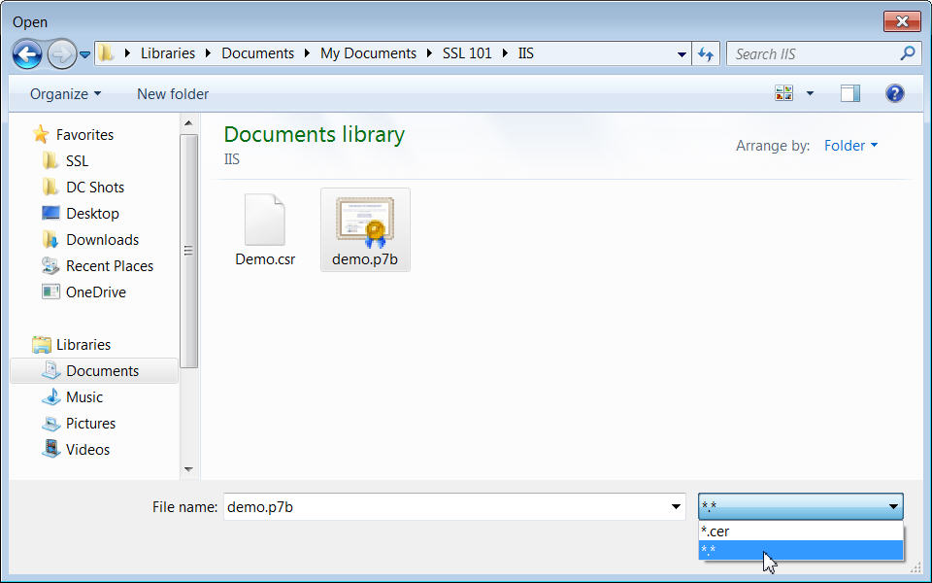Click the File name text field
Viewport: 932px width, 583px height.
click(x=447, y=506)
